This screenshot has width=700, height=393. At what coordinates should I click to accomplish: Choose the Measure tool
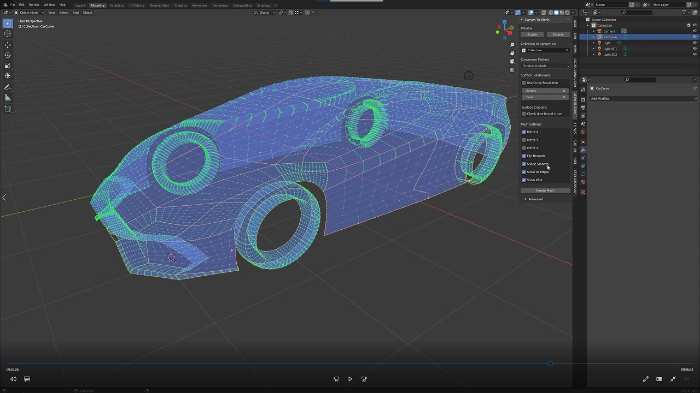[x=8, y=98]
